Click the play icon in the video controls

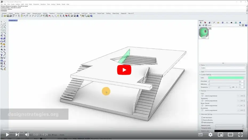coord(7,135)
